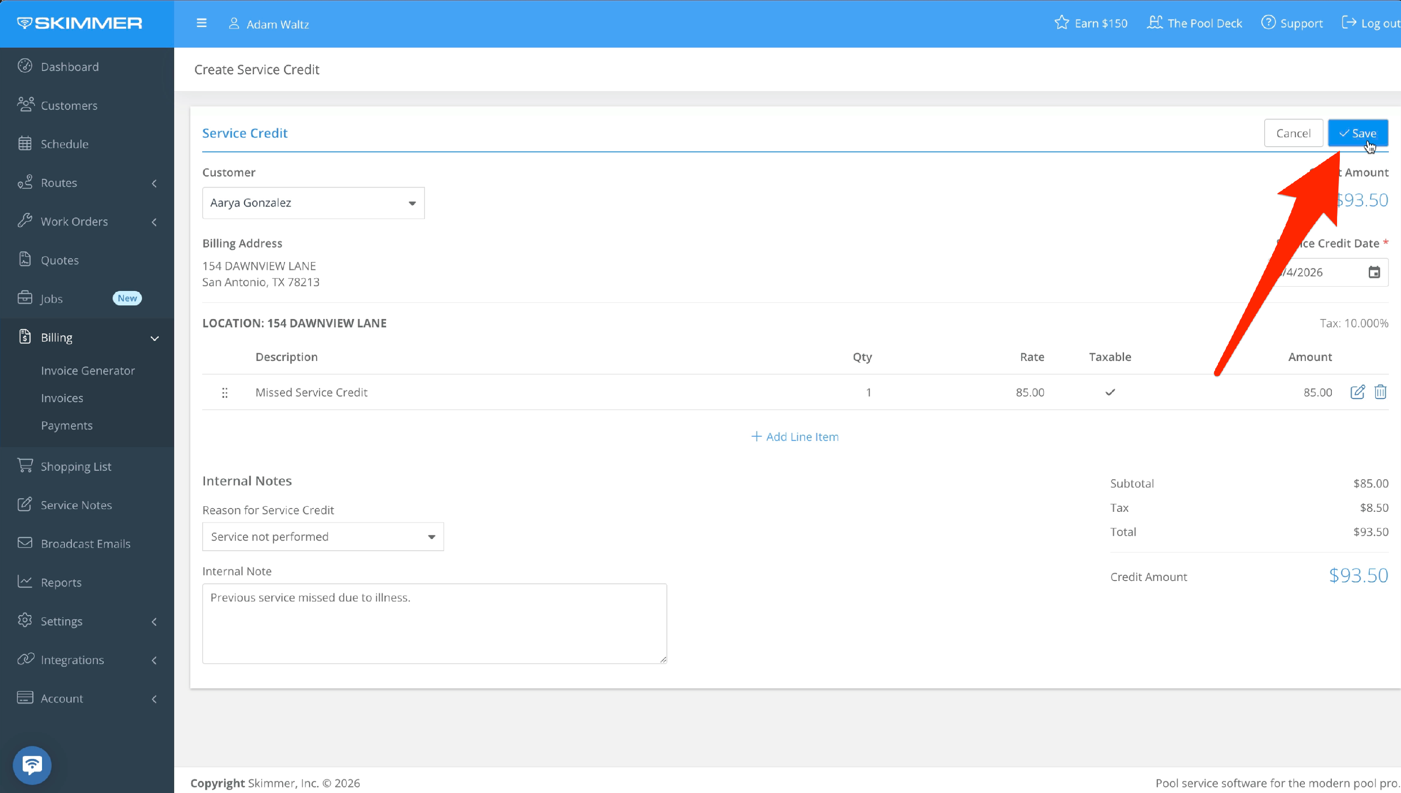Viewport: 1401px width, 793px height.
Task: Click the Add Line Item link
Action: pyautogui.click(x=794, y=436)
